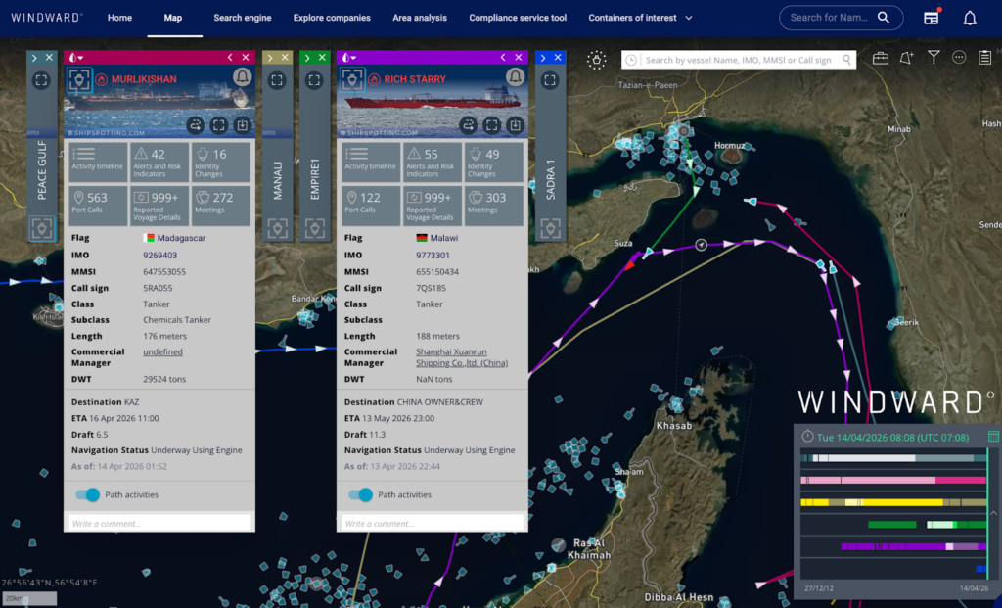Open Activity timeline on MURLIKISHAN card
Screen dimensions: 1002x608
click(x=98, y=162)
